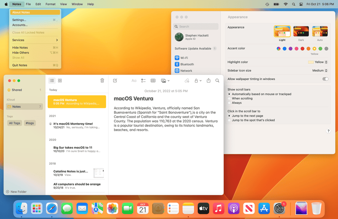338x219 pixels.
Task: Open Stephen Hackett Apple ID settings
Action: (196, 37)
